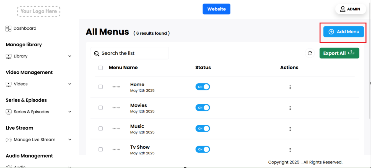Click the Dashboard grid icon

click(8, 28)
